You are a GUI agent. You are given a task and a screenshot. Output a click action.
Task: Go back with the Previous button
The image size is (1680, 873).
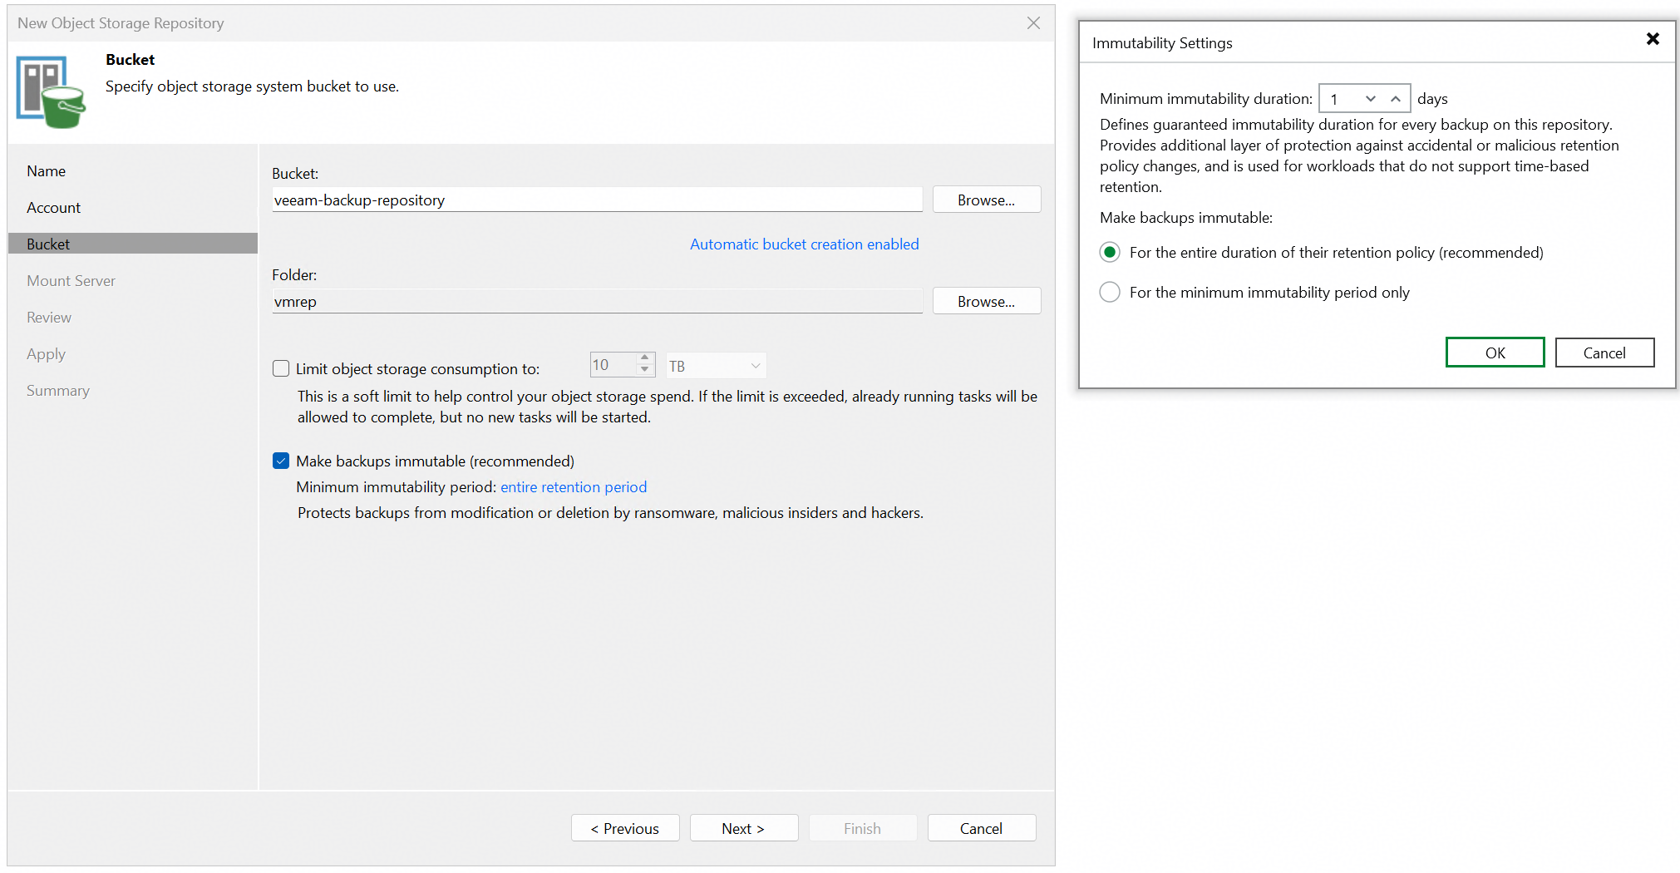(x=625, y=828)
